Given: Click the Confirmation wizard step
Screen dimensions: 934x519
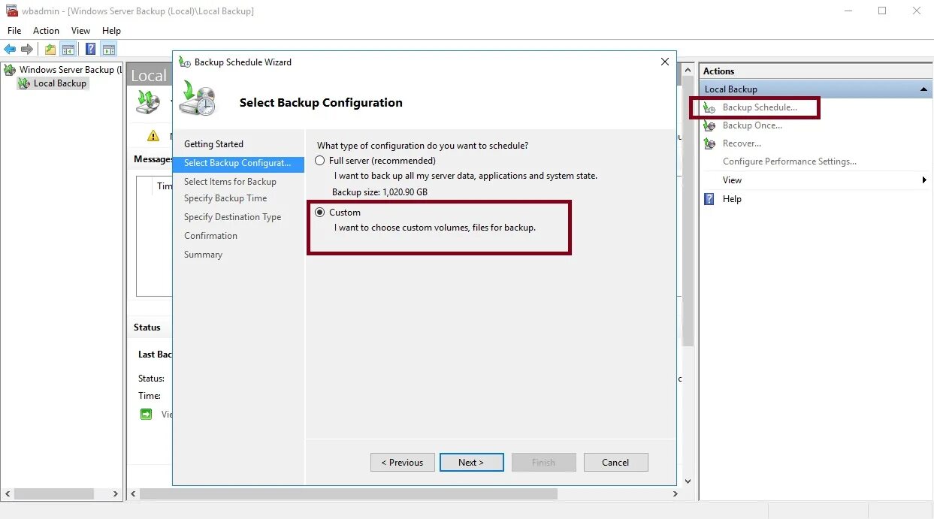Looking at the screenshot, I should pos(210,236).
